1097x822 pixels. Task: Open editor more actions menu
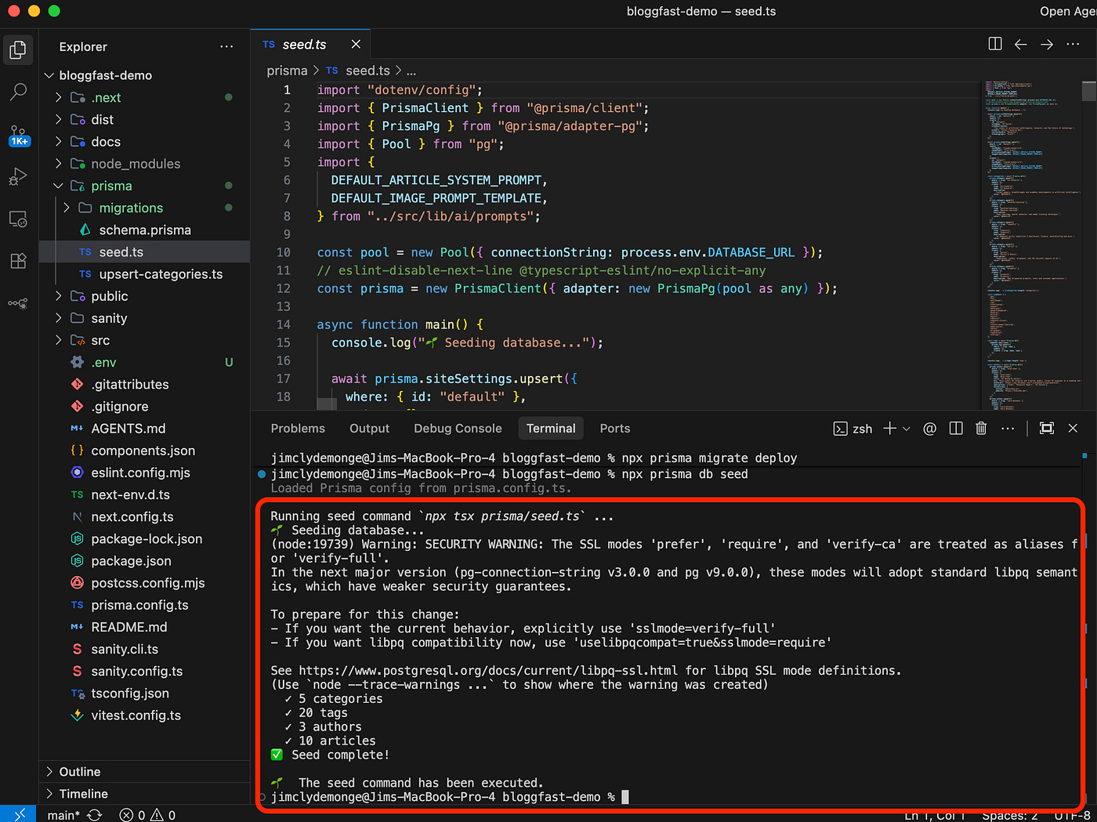tap(1073, 44)
